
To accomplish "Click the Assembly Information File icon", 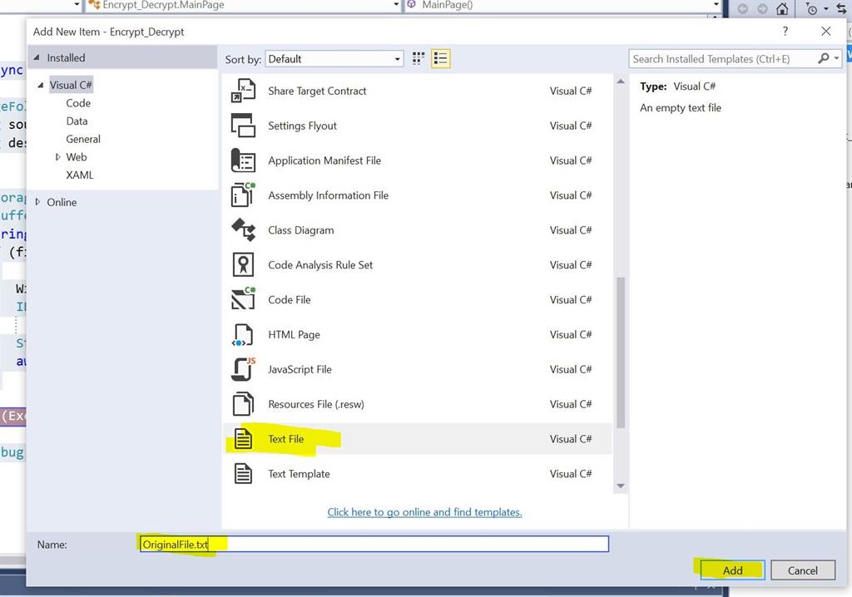I will pos(243,195).
